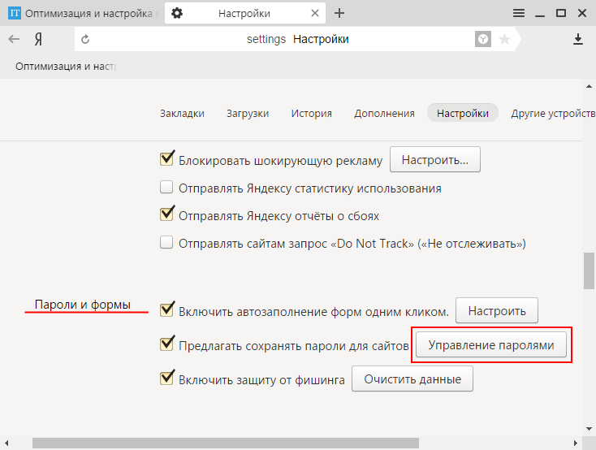Click the back navigation arrow
Screen dimensions: 596x450
(x=14, y=39)
